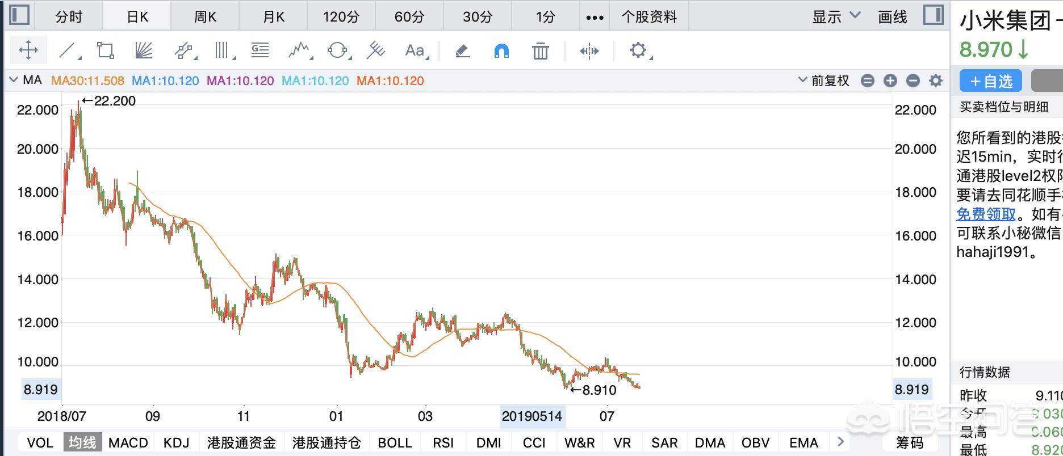The image size is (1063, 456).
Task: Select the 港股通资金 indicator
Action: click(x=241, y=442)
